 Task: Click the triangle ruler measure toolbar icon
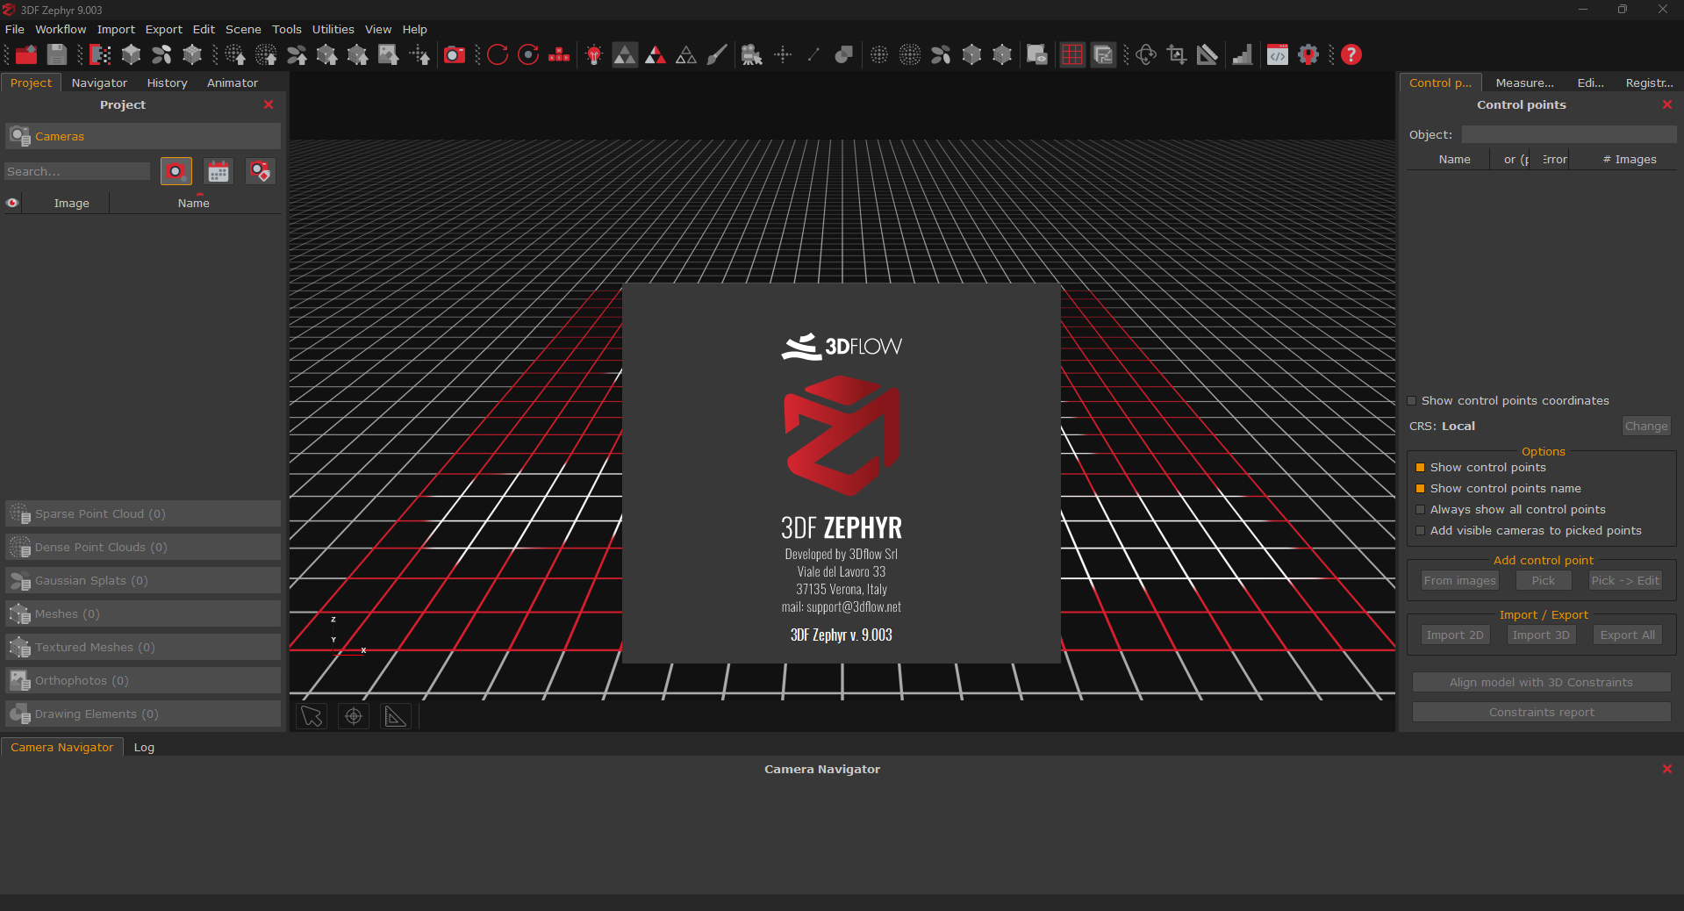coord(1207,54)
